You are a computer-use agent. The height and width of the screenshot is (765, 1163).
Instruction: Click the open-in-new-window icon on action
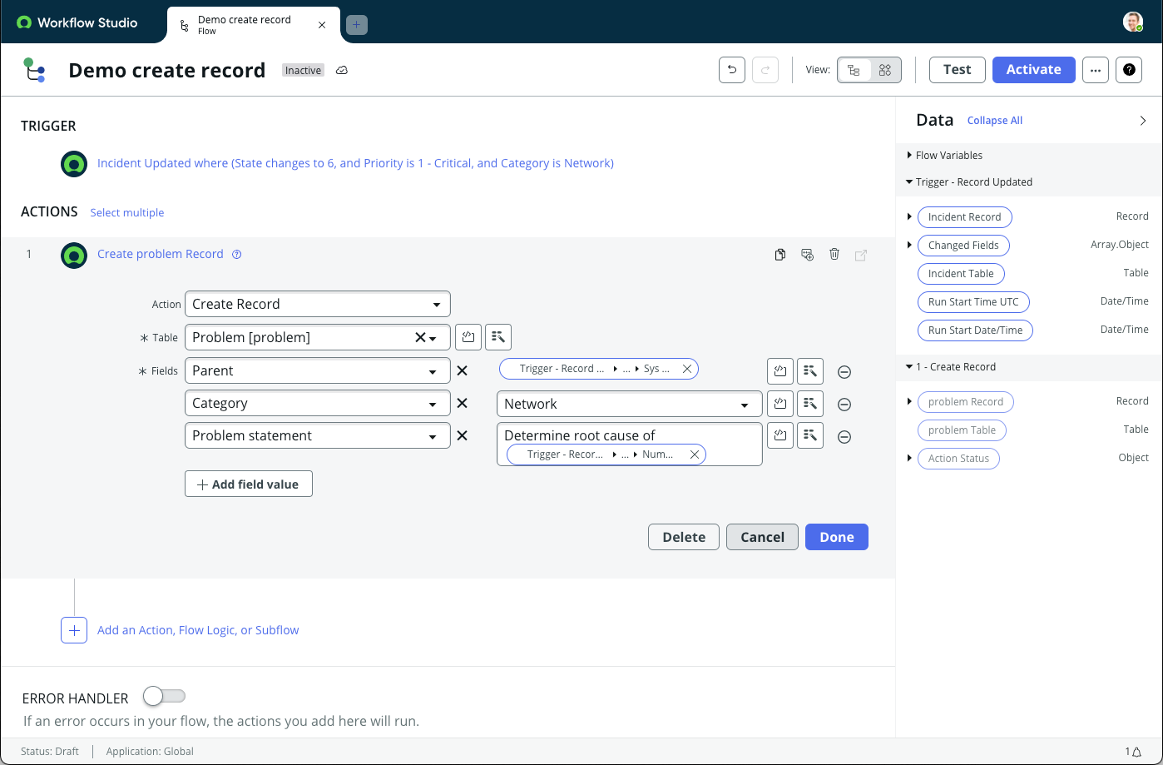pos(861,255)
